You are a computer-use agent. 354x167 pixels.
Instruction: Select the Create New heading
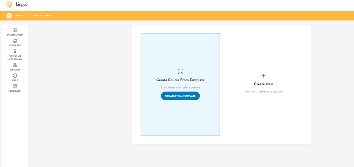(x=263, y=84)
